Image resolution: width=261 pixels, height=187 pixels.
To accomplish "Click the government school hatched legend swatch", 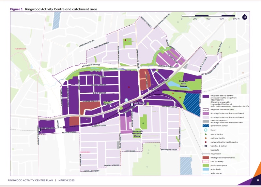I will 206,126.
